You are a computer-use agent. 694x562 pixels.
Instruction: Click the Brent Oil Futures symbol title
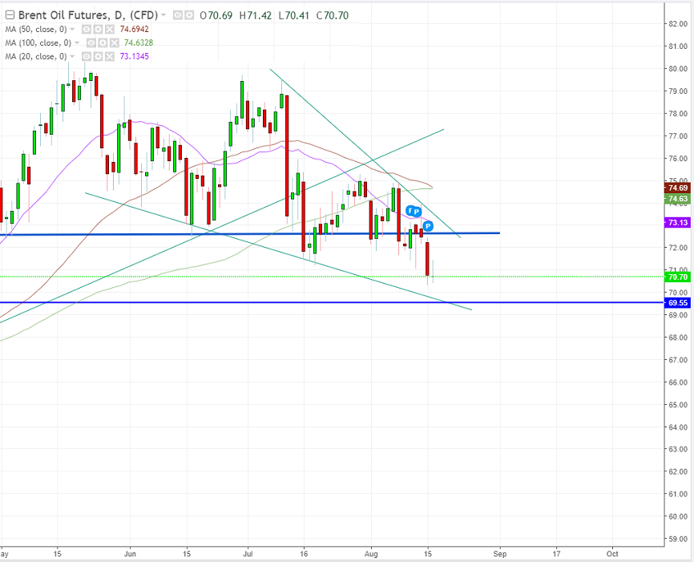tap(88, 15)
